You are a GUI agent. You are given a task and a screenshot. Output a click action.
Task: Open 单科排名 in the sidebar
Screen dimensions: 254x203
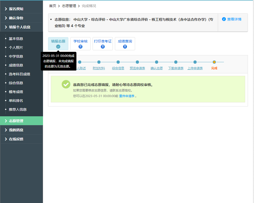click(x=16, y=101)
